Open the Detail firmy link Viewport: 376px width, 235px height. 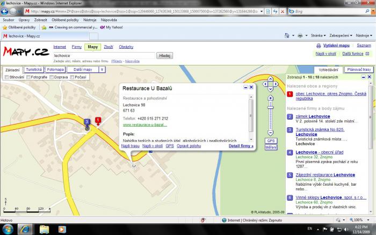[x=241, y=145]
